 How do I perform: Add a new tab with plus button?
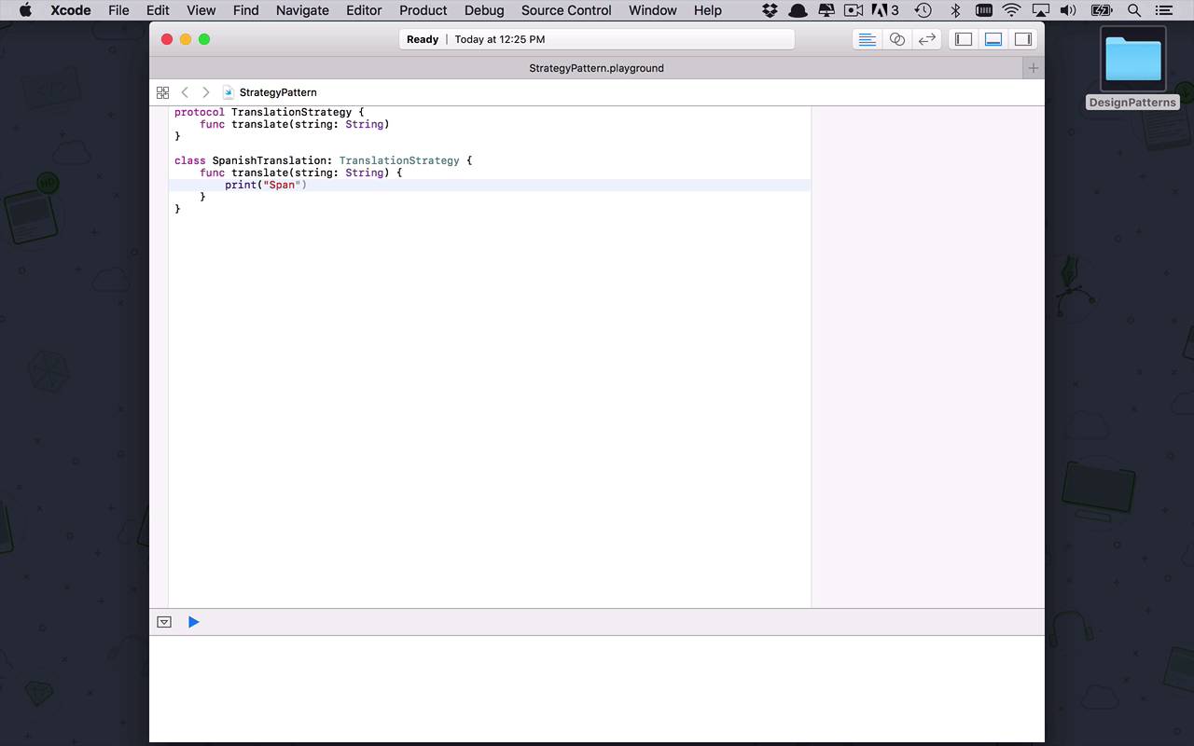click(1033, 68)
